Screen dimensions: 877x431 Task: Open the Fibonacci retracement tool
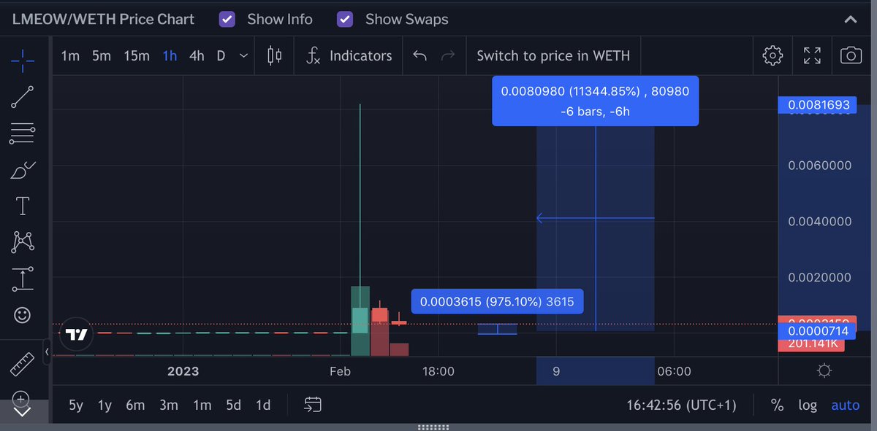tap(23, 133)
